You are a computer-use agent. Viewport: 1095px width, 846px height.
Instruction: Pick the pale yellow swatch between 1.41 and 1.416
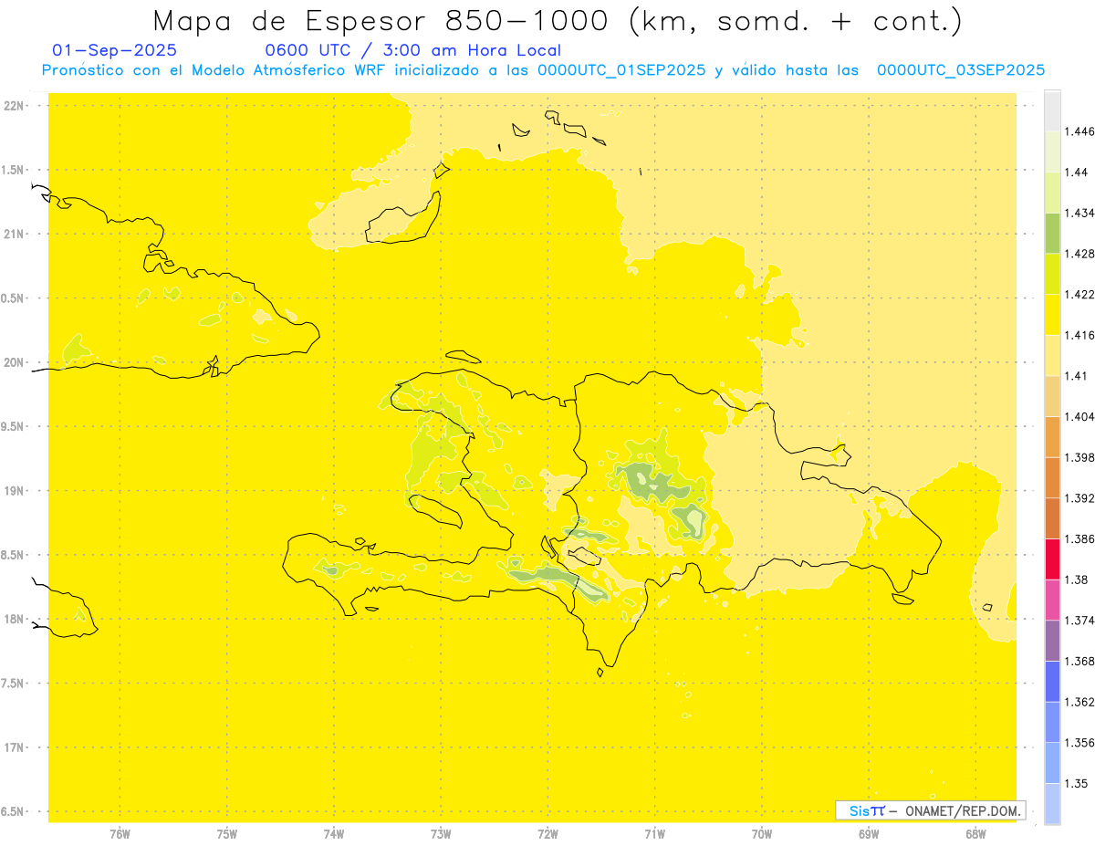pyautogui.click(x=1052, y=355)
